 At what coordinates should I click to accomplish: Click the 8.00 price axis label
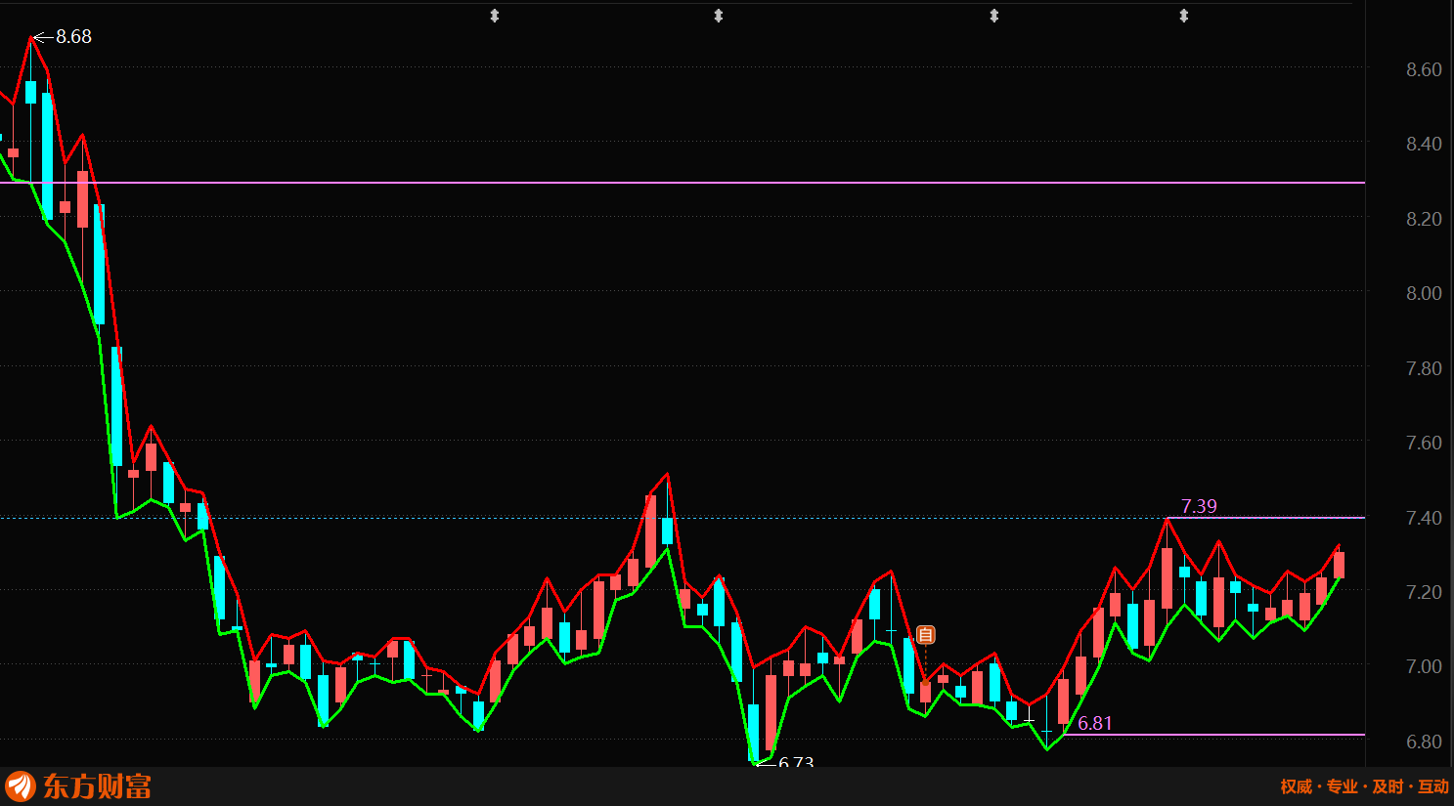coord(1424,293)
